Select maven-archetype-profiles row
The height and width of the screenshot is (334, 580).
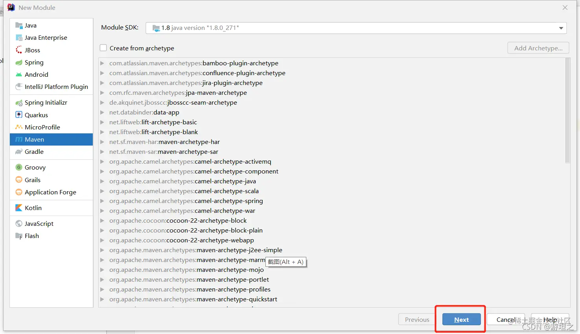(x=332, y=290)
